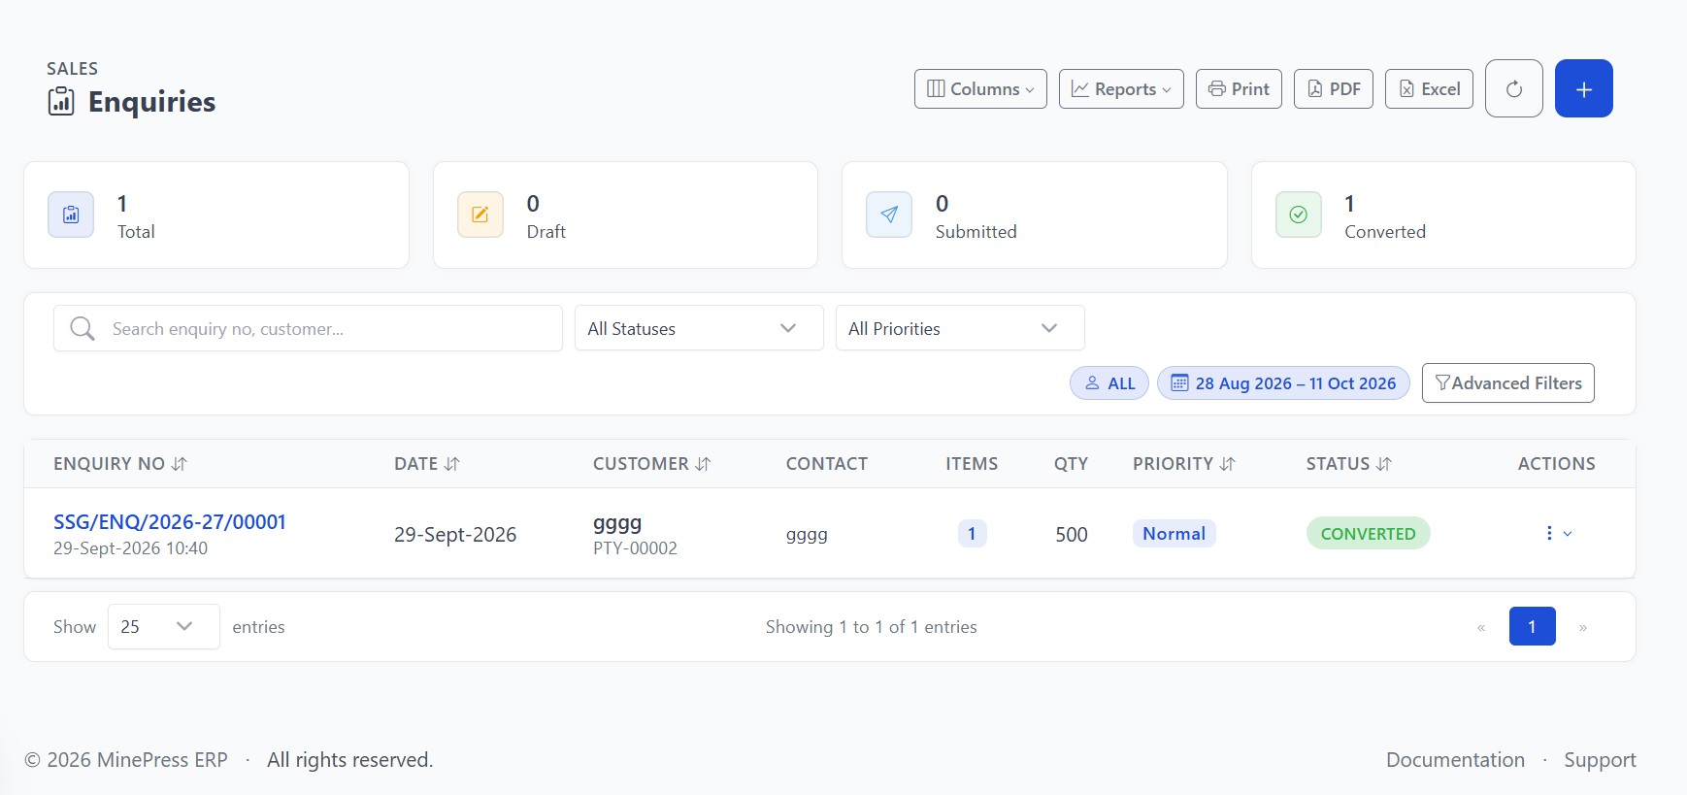
Task: Click the Enquiries title report icon
Action: pyautogui.click(x=61, y=101)
